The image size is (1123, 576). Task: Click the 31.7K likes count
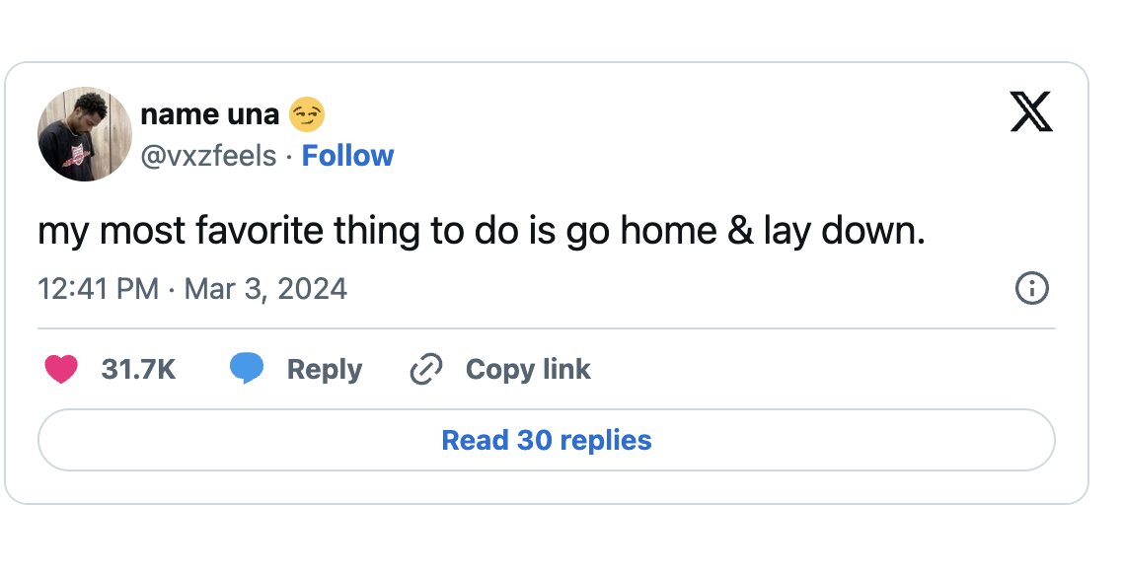[x=138, y=370]
